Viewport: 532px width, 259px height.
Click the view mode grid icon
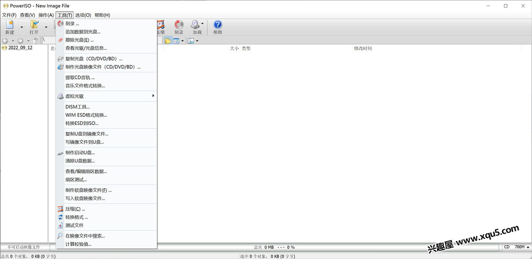(176, 41)
